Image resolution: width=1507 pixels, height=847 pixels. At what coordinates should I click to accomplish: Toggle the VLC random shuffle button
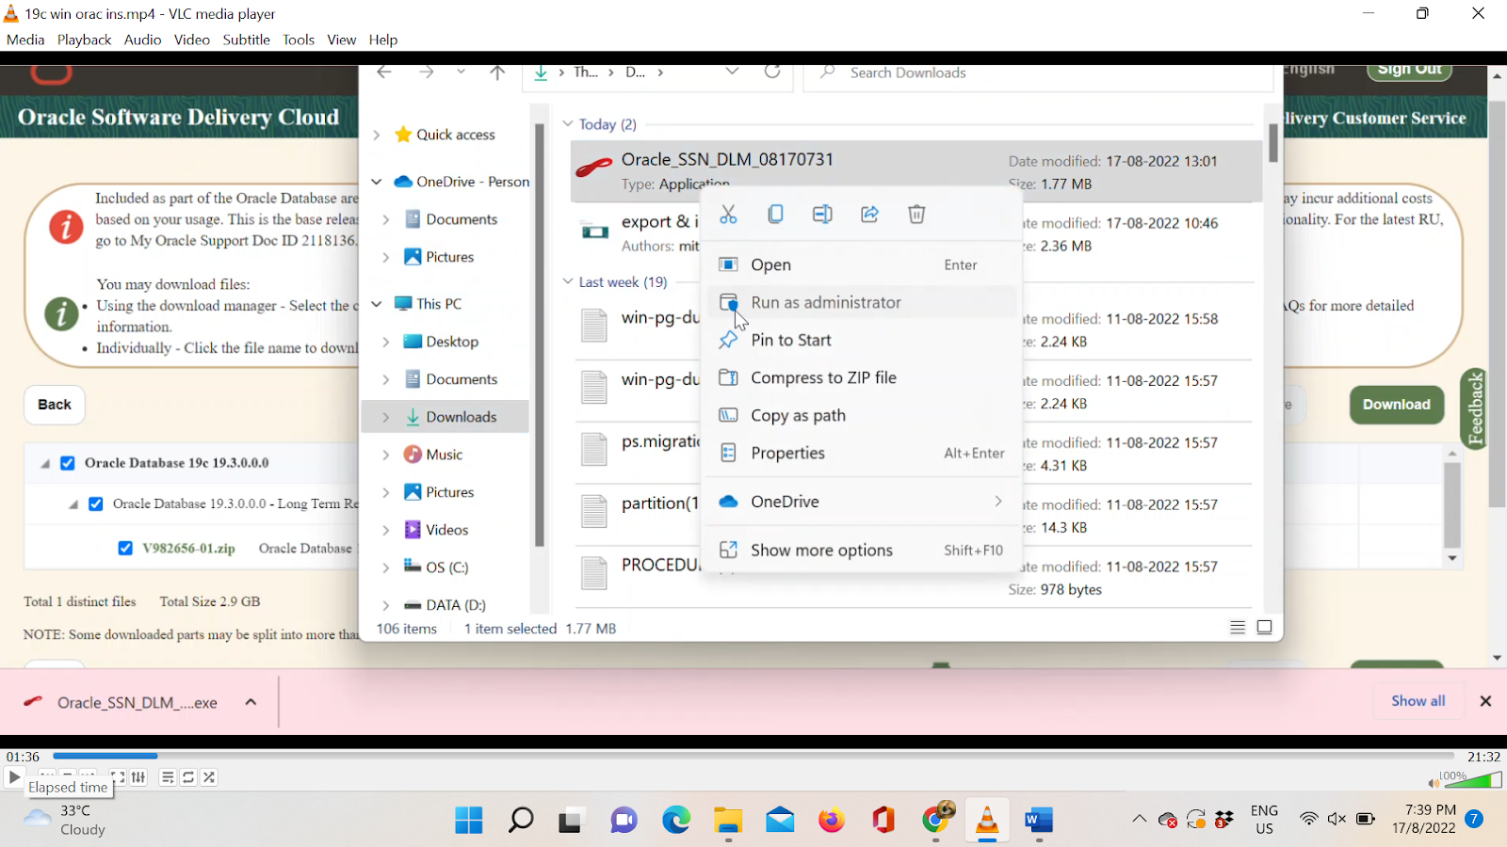point(209,777)
